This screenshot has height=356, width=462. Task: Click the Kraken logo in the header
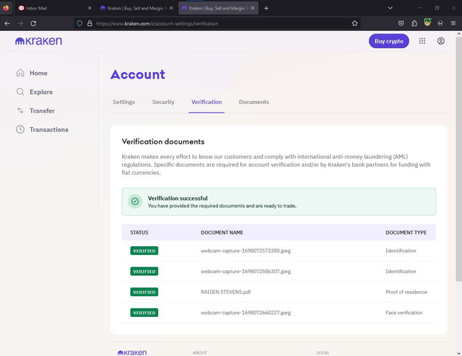[x=38, y=41]
